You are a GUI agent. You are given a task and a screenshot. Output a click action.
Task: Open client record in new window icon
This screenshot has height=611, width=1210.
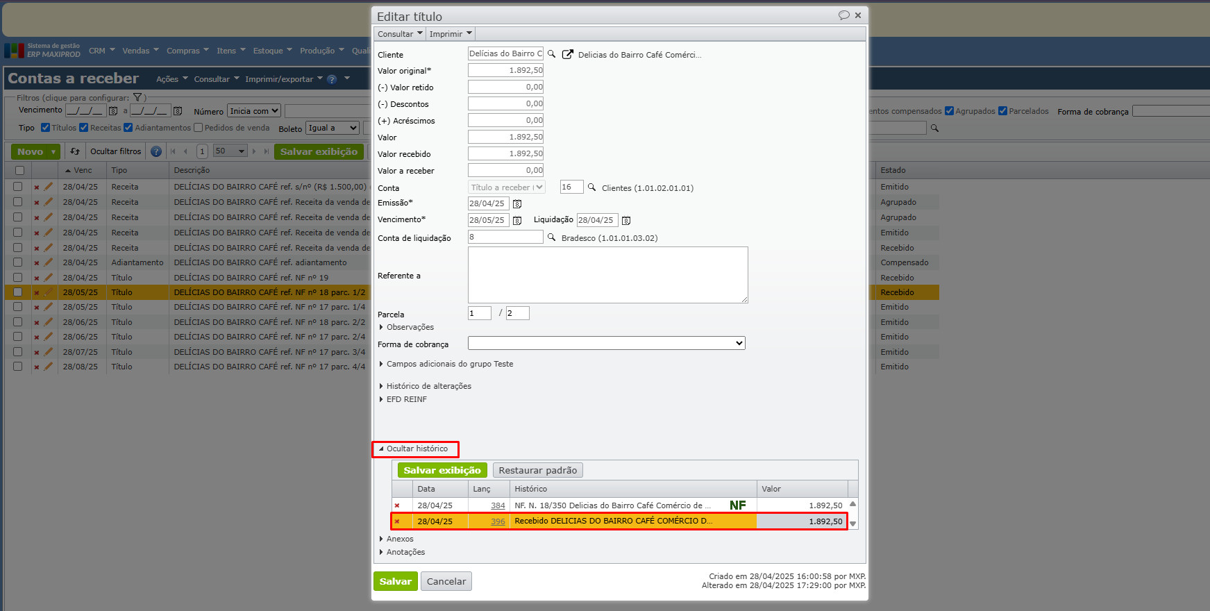568,54
